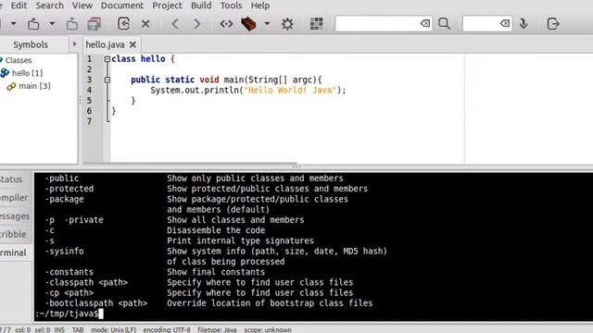Open the color chooser dialog
The image size is (593, 333).
[x=317, y=24]
